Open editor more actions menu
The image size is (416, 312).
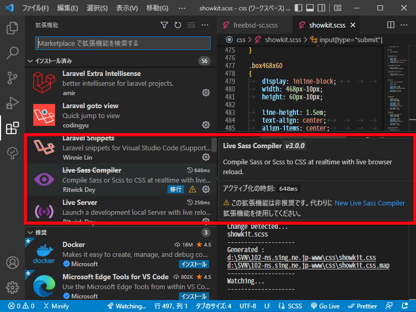point(404,25)
